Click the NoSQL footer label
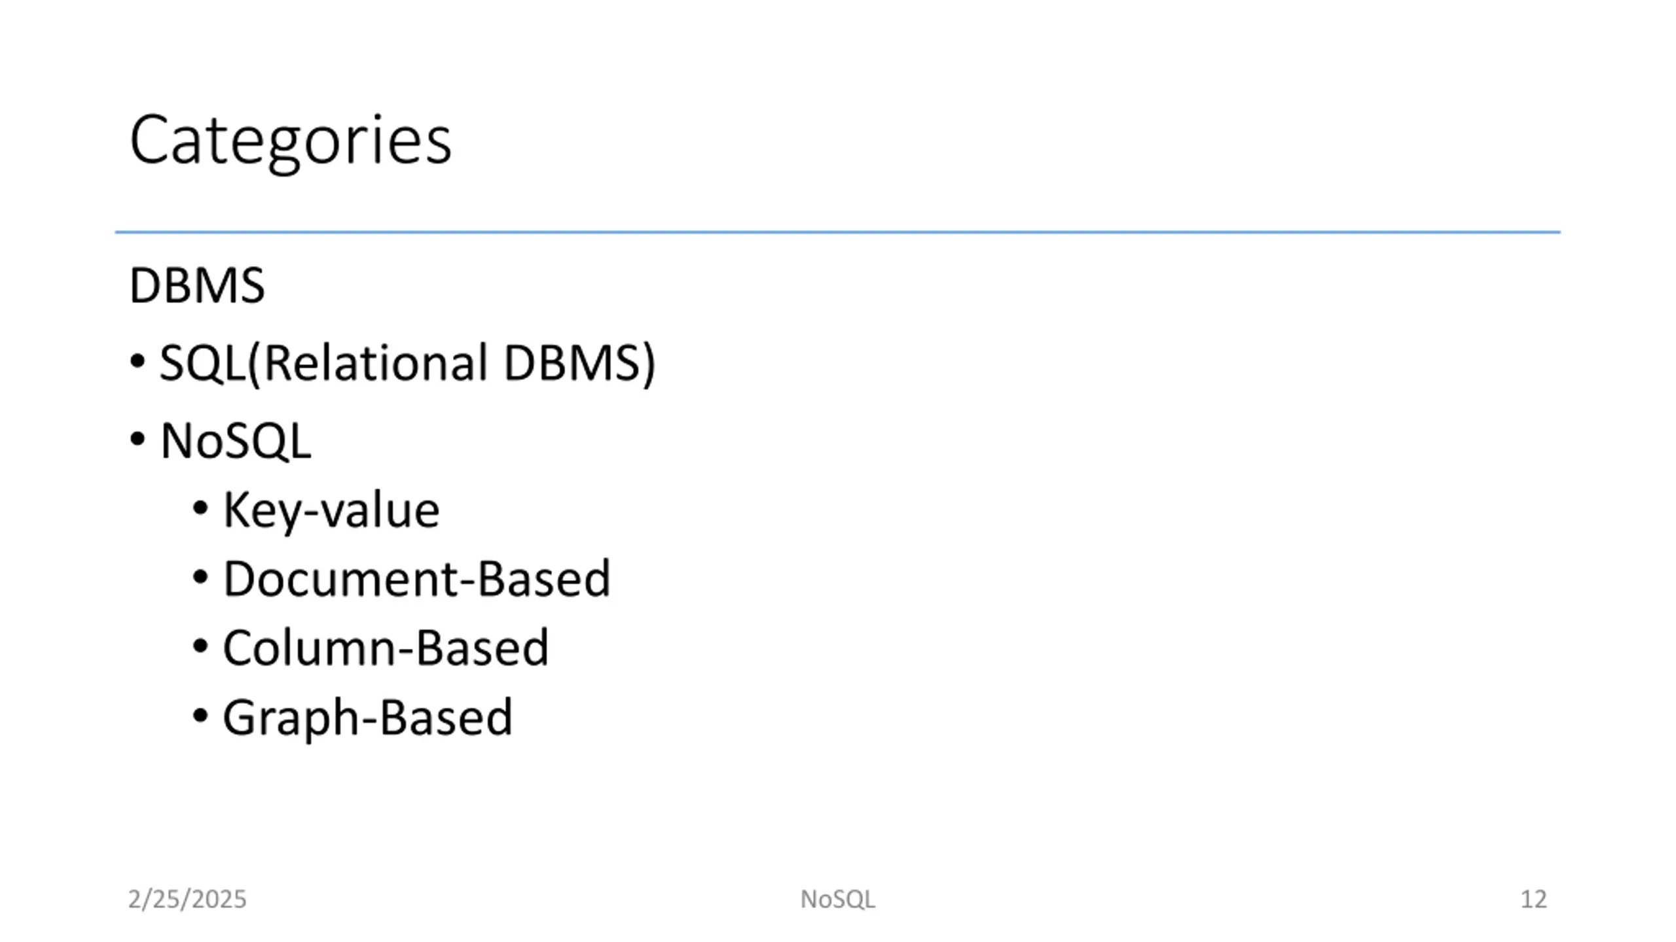 [837, 899]
